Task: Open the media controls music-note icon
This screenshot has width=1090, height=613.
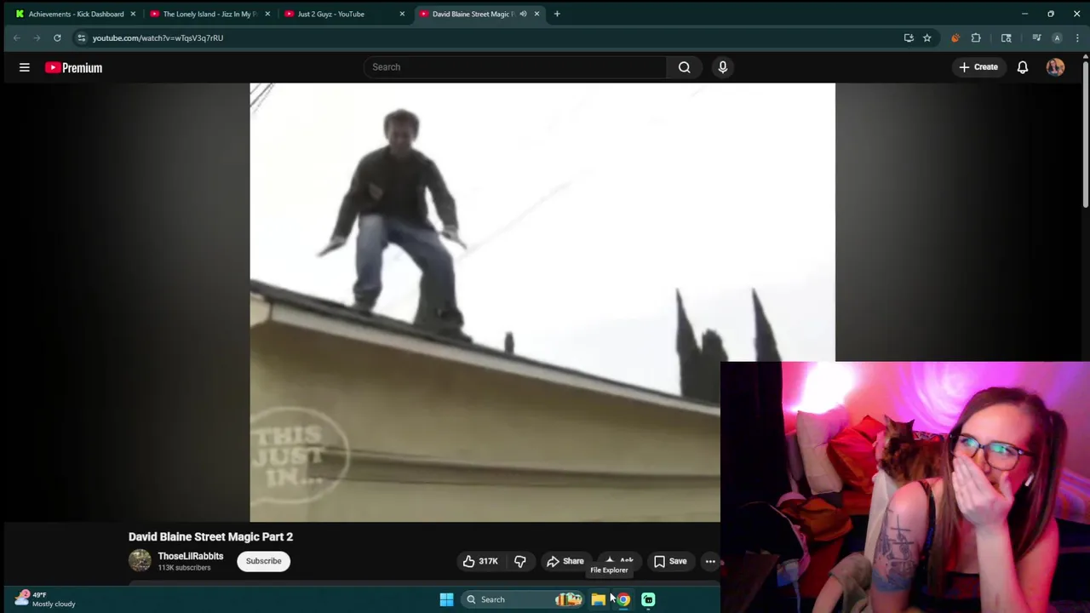Action: [1036, 37]
